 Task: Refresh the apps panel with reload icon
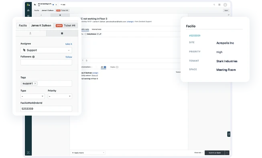click(229, 15)
